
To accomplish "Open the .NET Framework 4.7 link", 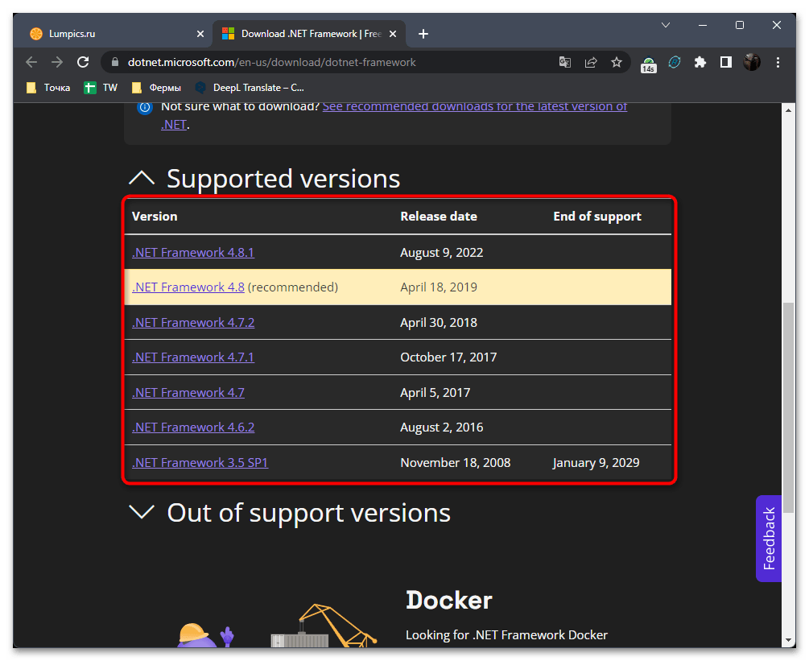I will (188, 393).
